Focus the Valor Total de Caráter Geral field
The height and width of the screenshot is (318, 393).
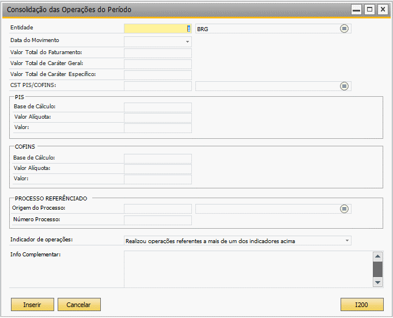[158, 64]
